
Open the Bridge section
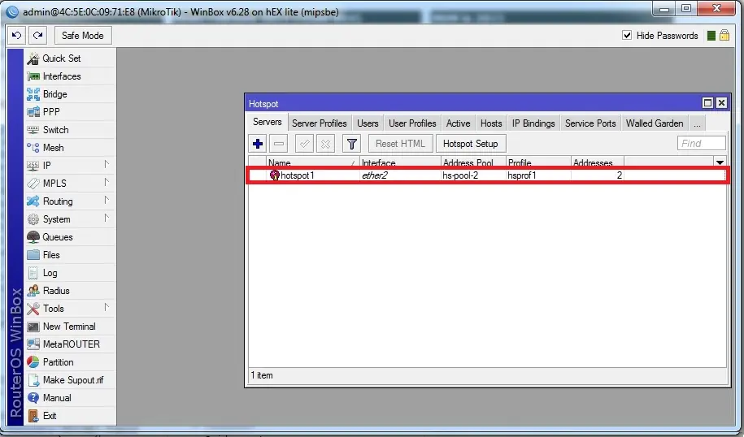70,94
